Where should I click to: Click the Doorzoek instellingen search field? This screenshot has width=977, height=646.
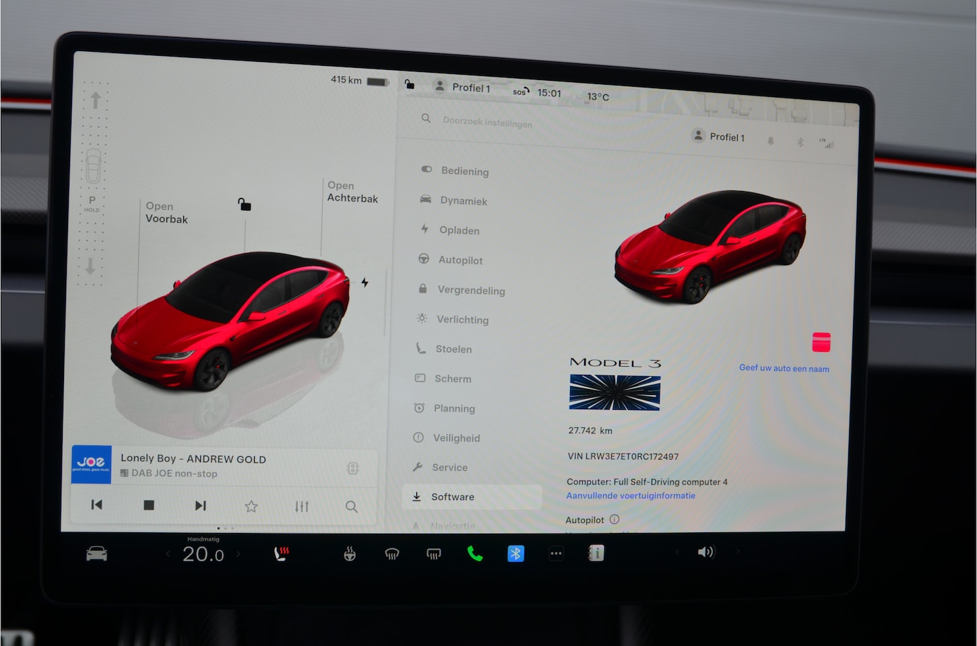(487, 122)
